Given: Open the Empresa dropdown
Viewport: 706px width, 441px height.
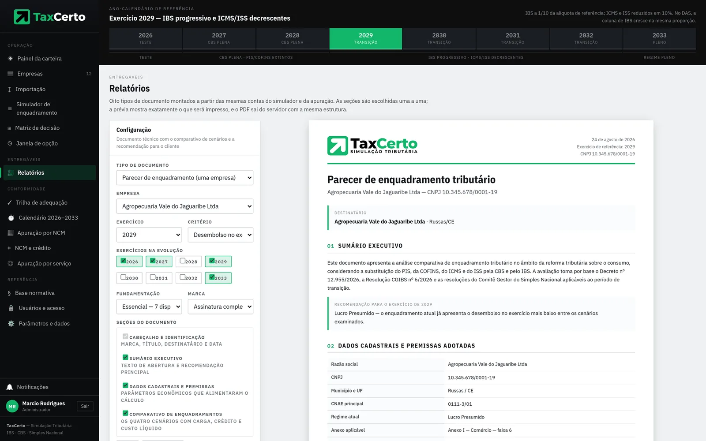Looking at the screenshot, I should [185, 206].
